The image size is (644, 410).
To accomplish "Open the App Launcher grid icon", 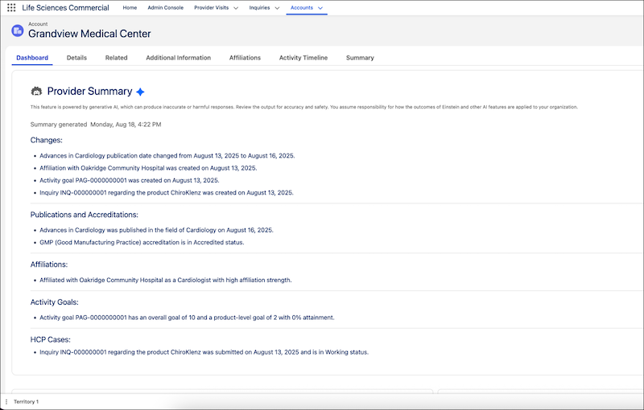I will tap(11, 7).
